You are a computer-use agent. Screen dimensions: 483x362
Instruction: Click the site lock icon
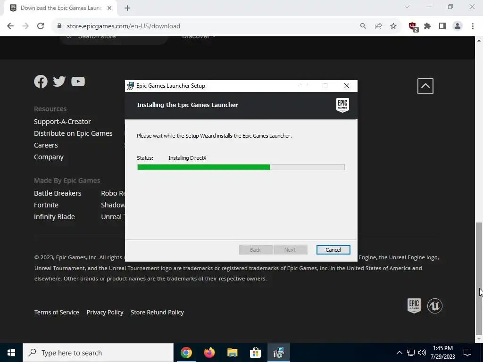point(59,26)
